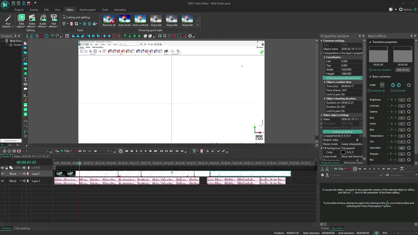Play the preview
This screenshot has width=418, height=235.
point(146,151)
